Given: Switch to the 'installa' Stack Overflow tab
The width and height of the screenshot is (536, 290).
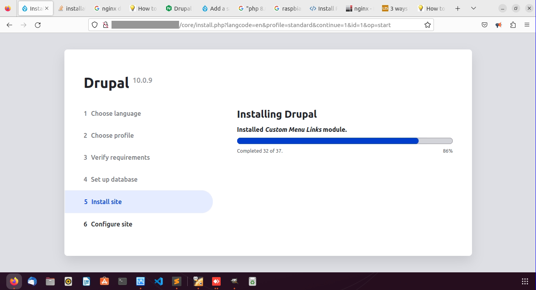Looking at the screenshot, I should 71,8.
